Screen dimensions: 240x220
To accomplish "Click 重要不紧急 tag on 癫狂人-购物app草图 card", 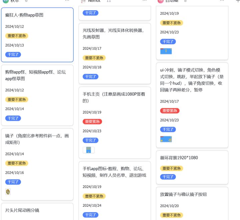I will coord(17,36).
